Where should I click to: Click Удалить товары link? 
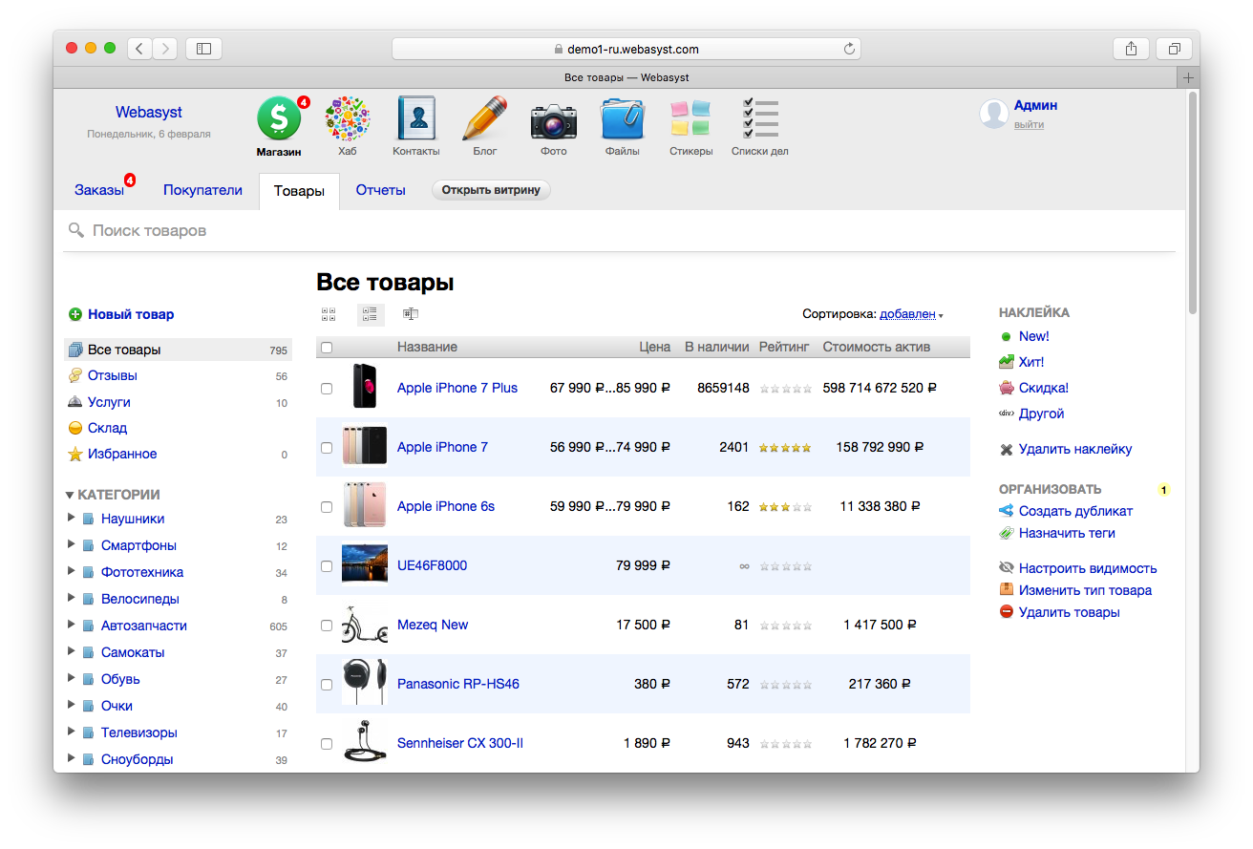[x=1070, y=612]
